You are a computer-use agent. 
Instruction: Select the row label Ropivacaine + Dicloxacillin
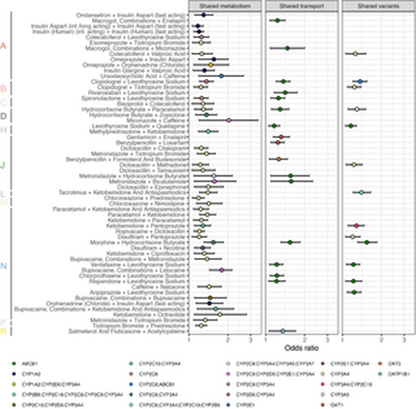point(150,232)
